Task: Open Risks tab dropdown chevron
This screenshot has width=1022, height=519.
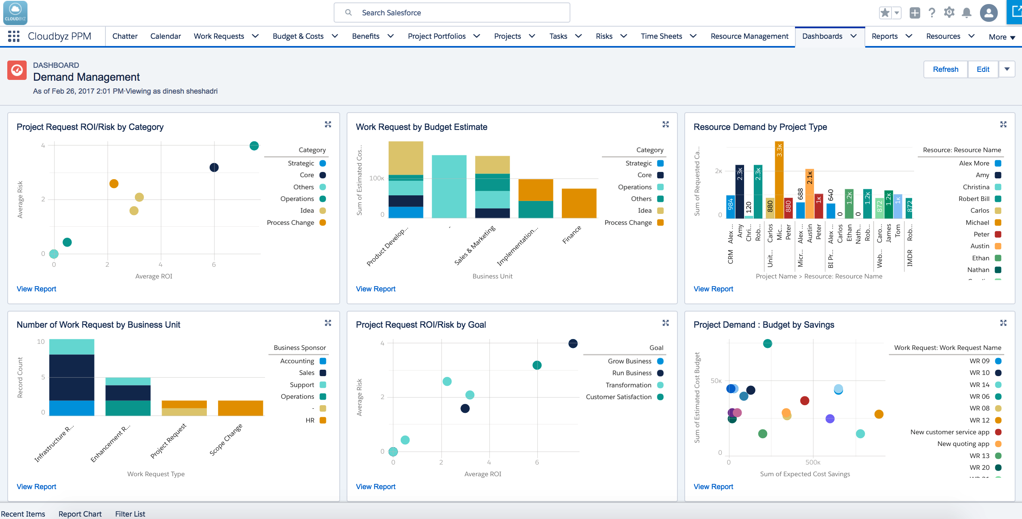Action: [624, 36]
